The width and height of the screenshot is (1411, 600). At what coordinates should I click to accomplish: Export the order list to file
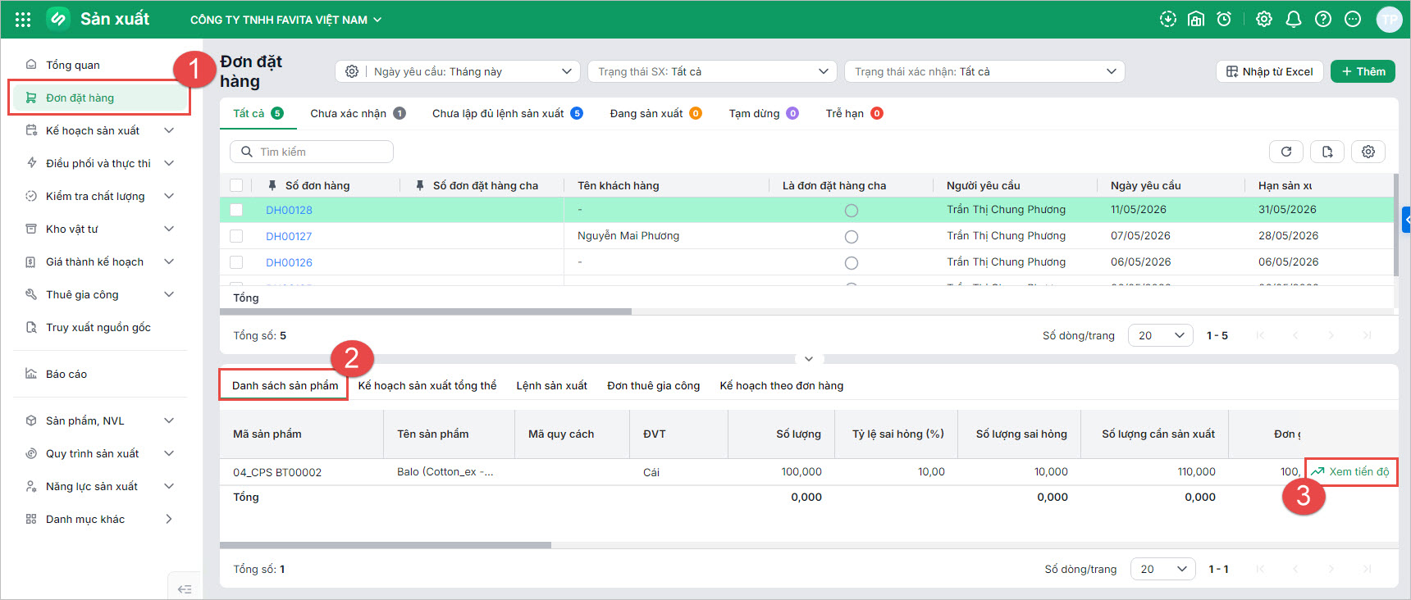(x=1327, y=152)
